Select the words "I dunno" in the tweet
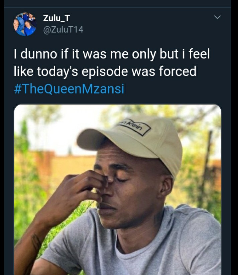The width and height of the screenshot is (238, 275). click(x=35, y=54)
